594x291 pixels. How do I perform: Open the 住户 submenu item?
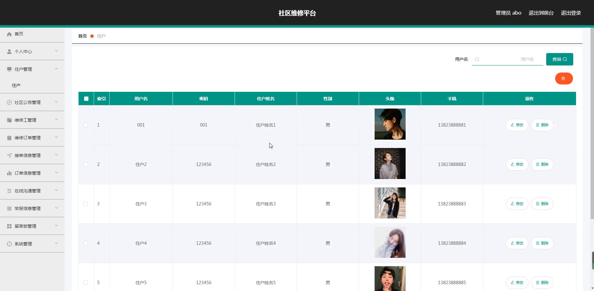32,85
